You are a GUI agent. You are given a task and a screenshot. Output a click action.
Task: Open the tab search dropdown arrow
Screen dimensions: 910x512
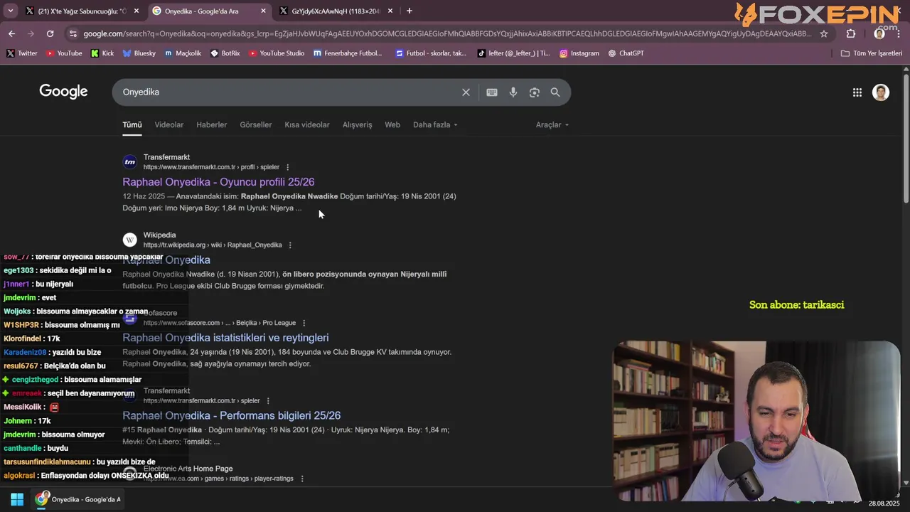click(x=10, y=11)
